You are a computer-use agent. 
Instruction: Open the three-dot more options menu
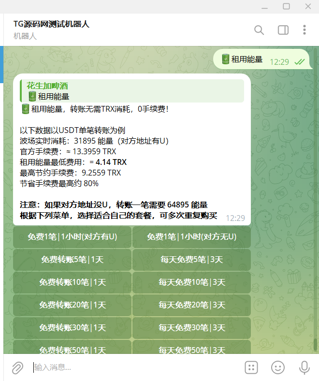(304, 30)
